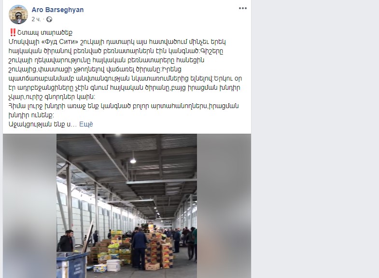Screen dimensions: 379x278
Task: Click the lit ceiling lamp in the video
Action: pos(133,161)
